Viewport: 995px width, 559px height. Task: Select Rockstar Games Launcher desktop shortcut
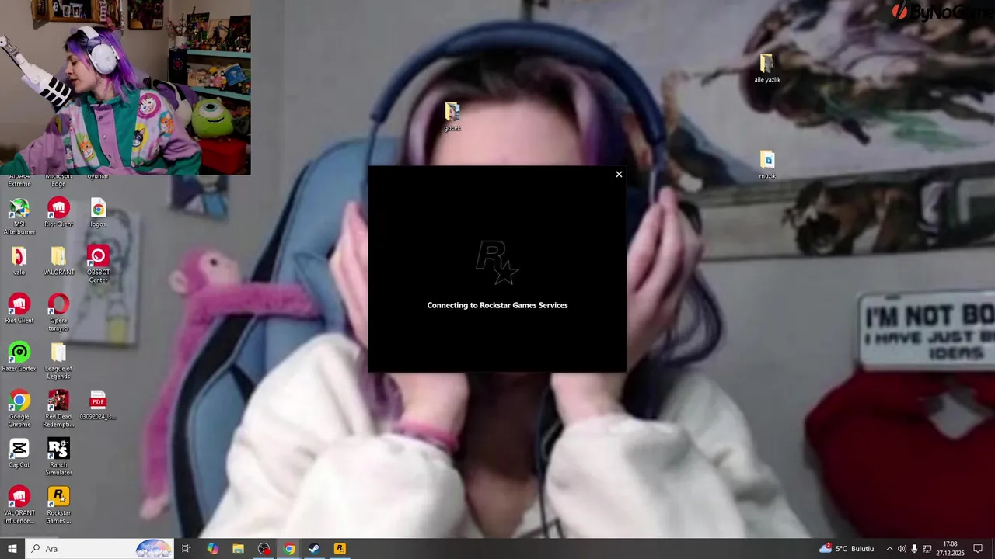[58, 505]
